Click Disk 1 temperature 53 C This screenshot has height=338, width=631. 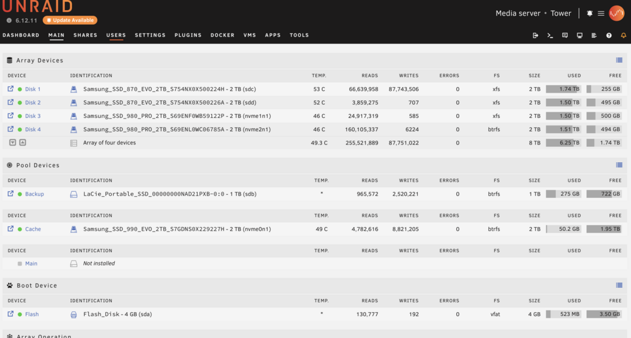pyautogui.click(x=319, y=89)
